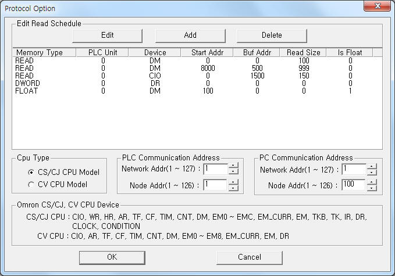Focus the PC Node Addr input field
395x276 pixels.
pos(354,185)
